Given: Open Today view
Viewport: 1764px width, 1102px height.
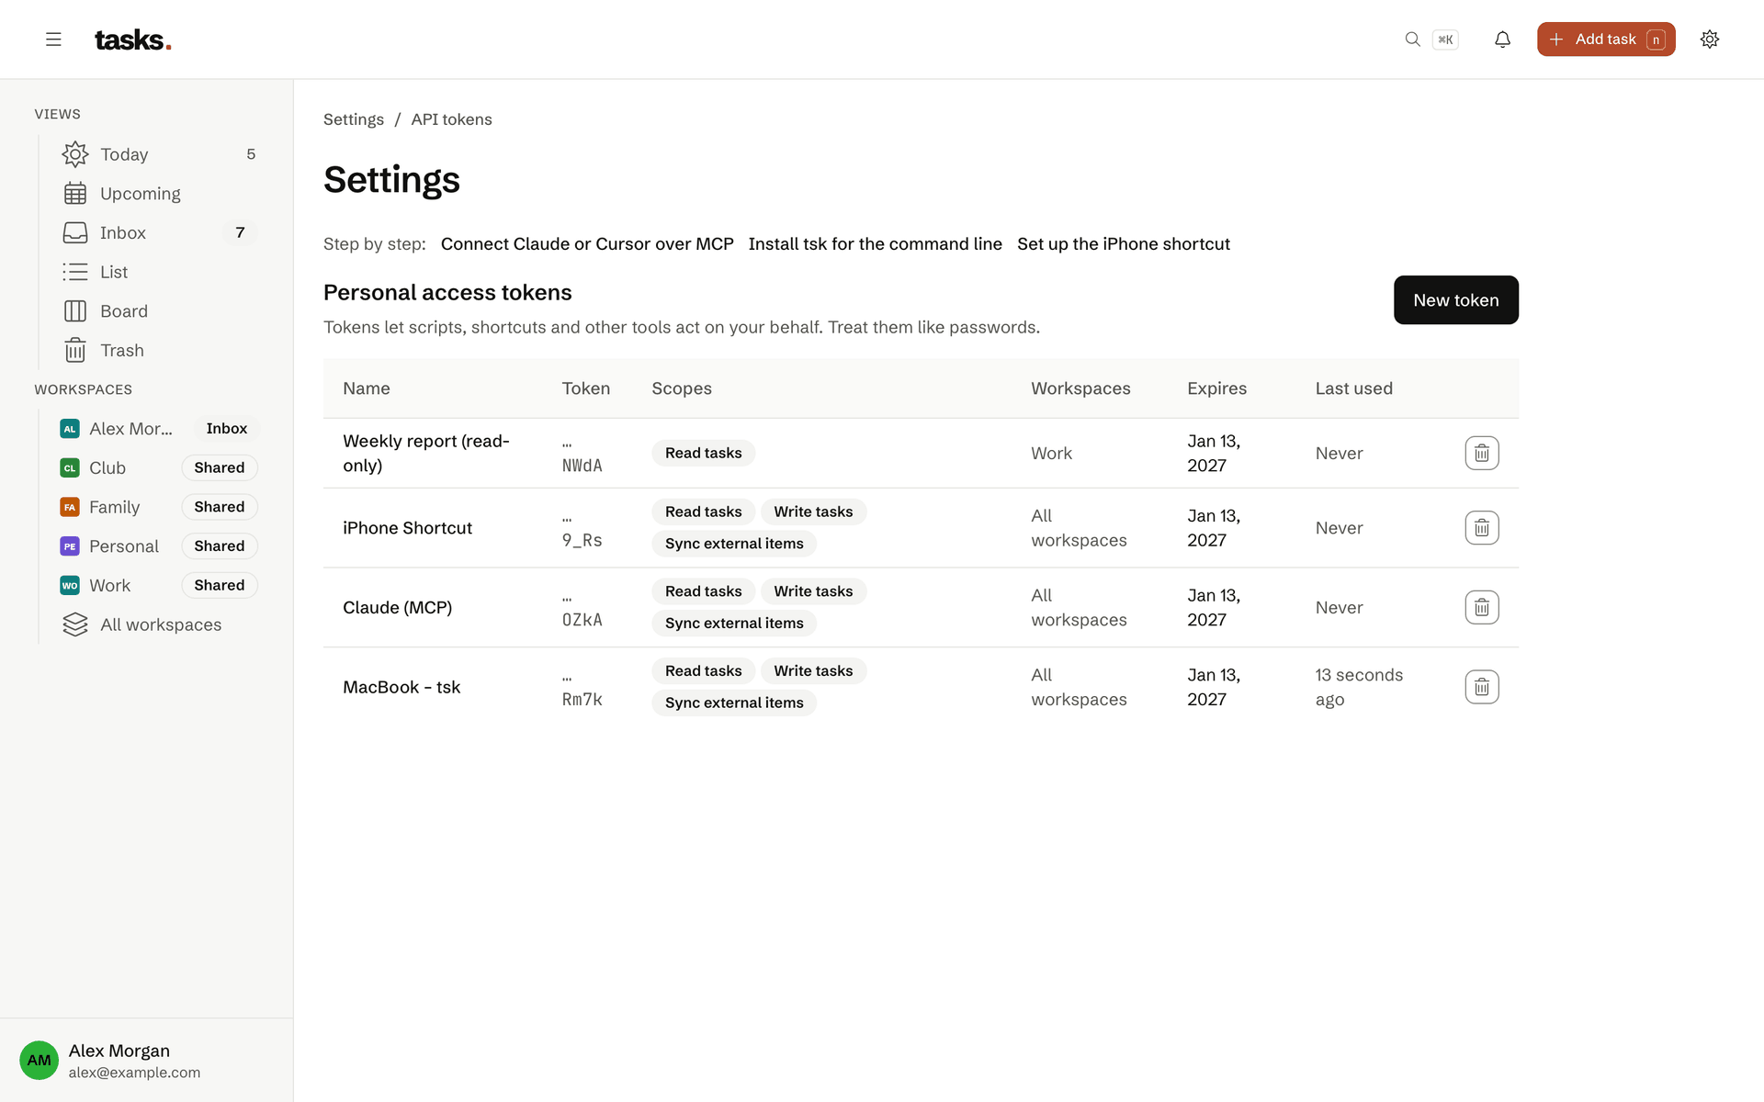Looking at the screenshot, I should (160, 154).
